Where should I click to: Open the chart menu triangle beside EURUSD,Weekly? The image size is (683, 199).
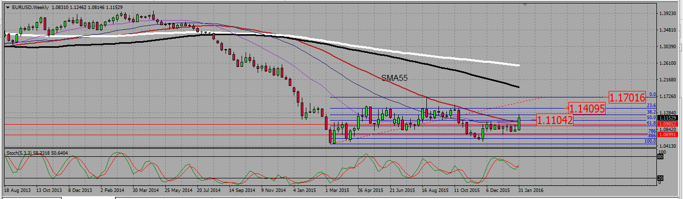tap(8, 7)
